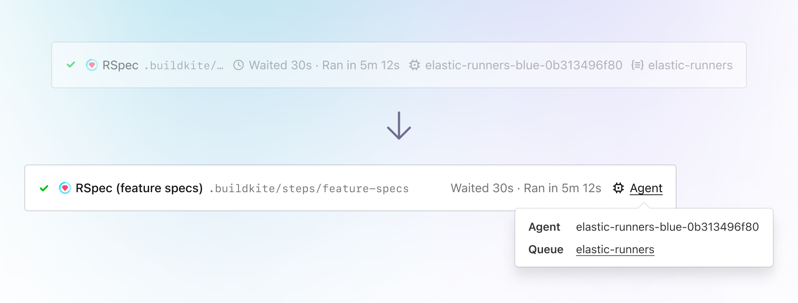Open the underlined Agent link
The width and height of the screenshot is (798, 303).
(x=646, y=188)
